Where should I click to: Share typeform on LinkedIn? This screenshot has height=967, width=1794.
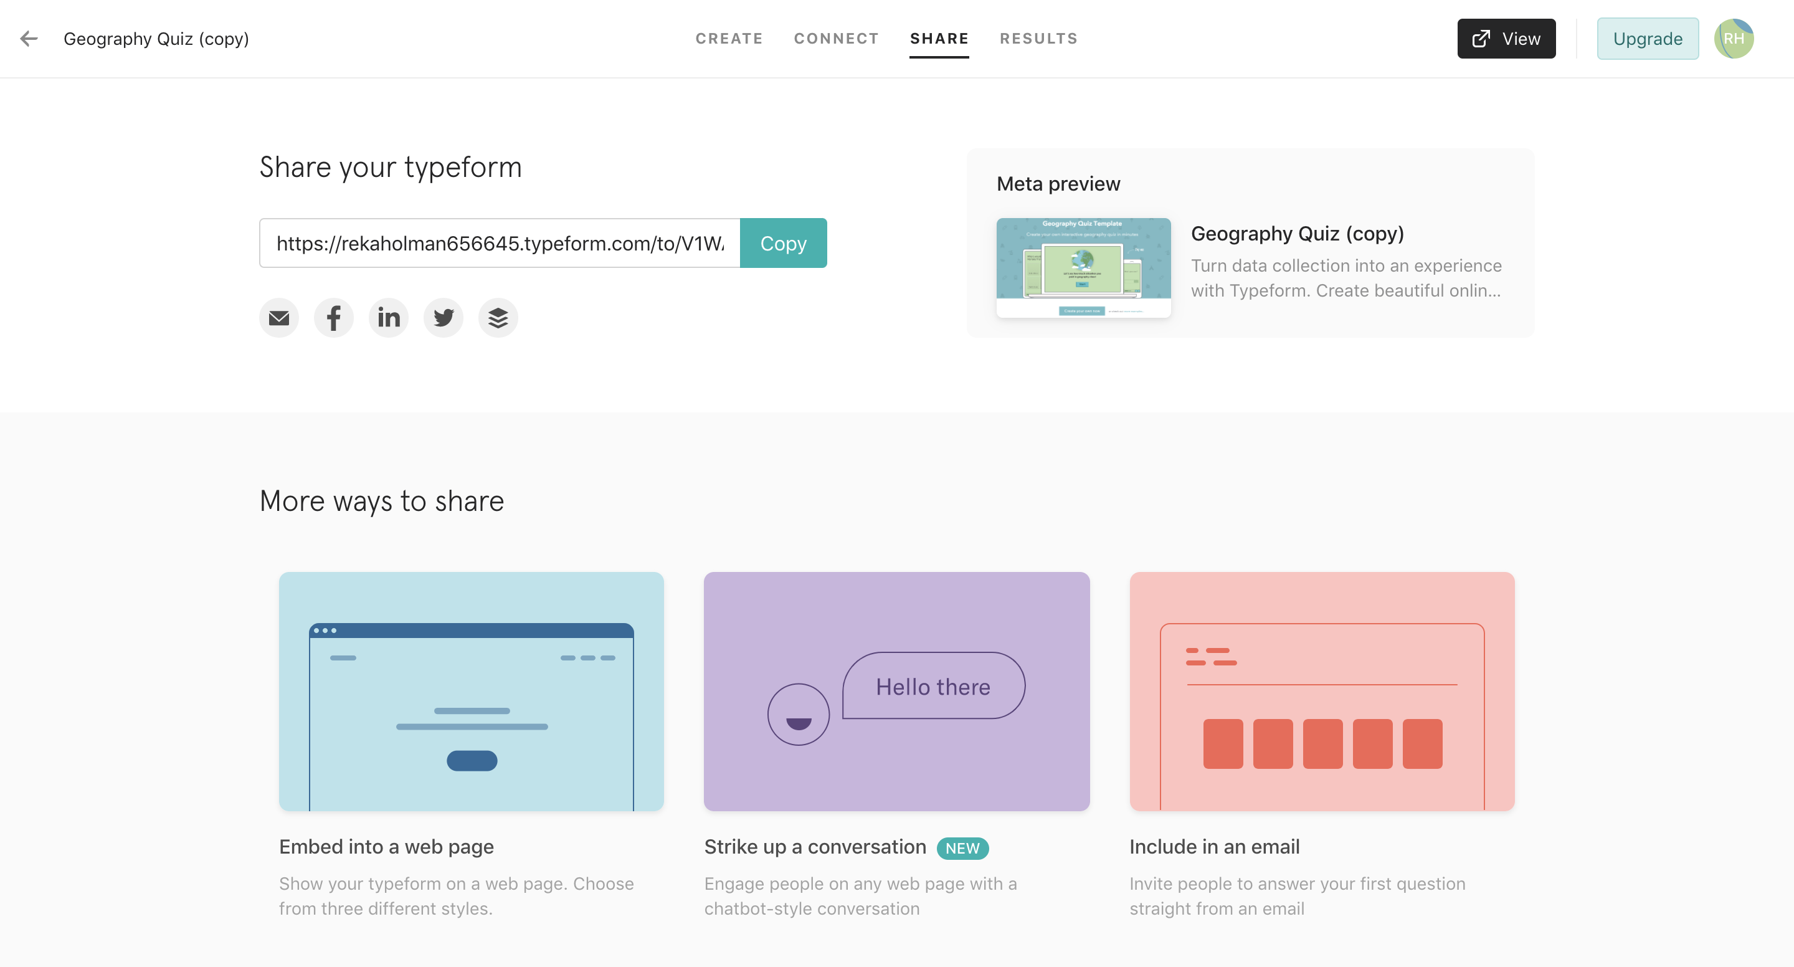coord(389,318)
